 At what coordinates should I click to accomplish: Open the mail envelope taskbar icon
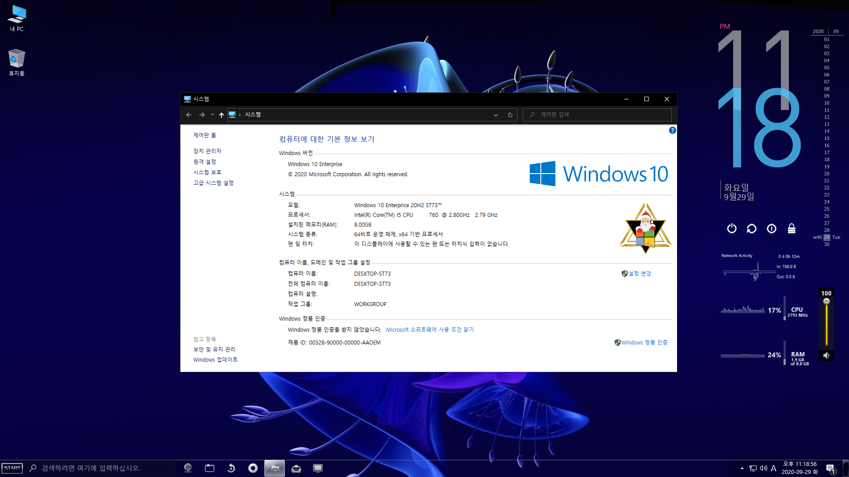pos(296,468)
